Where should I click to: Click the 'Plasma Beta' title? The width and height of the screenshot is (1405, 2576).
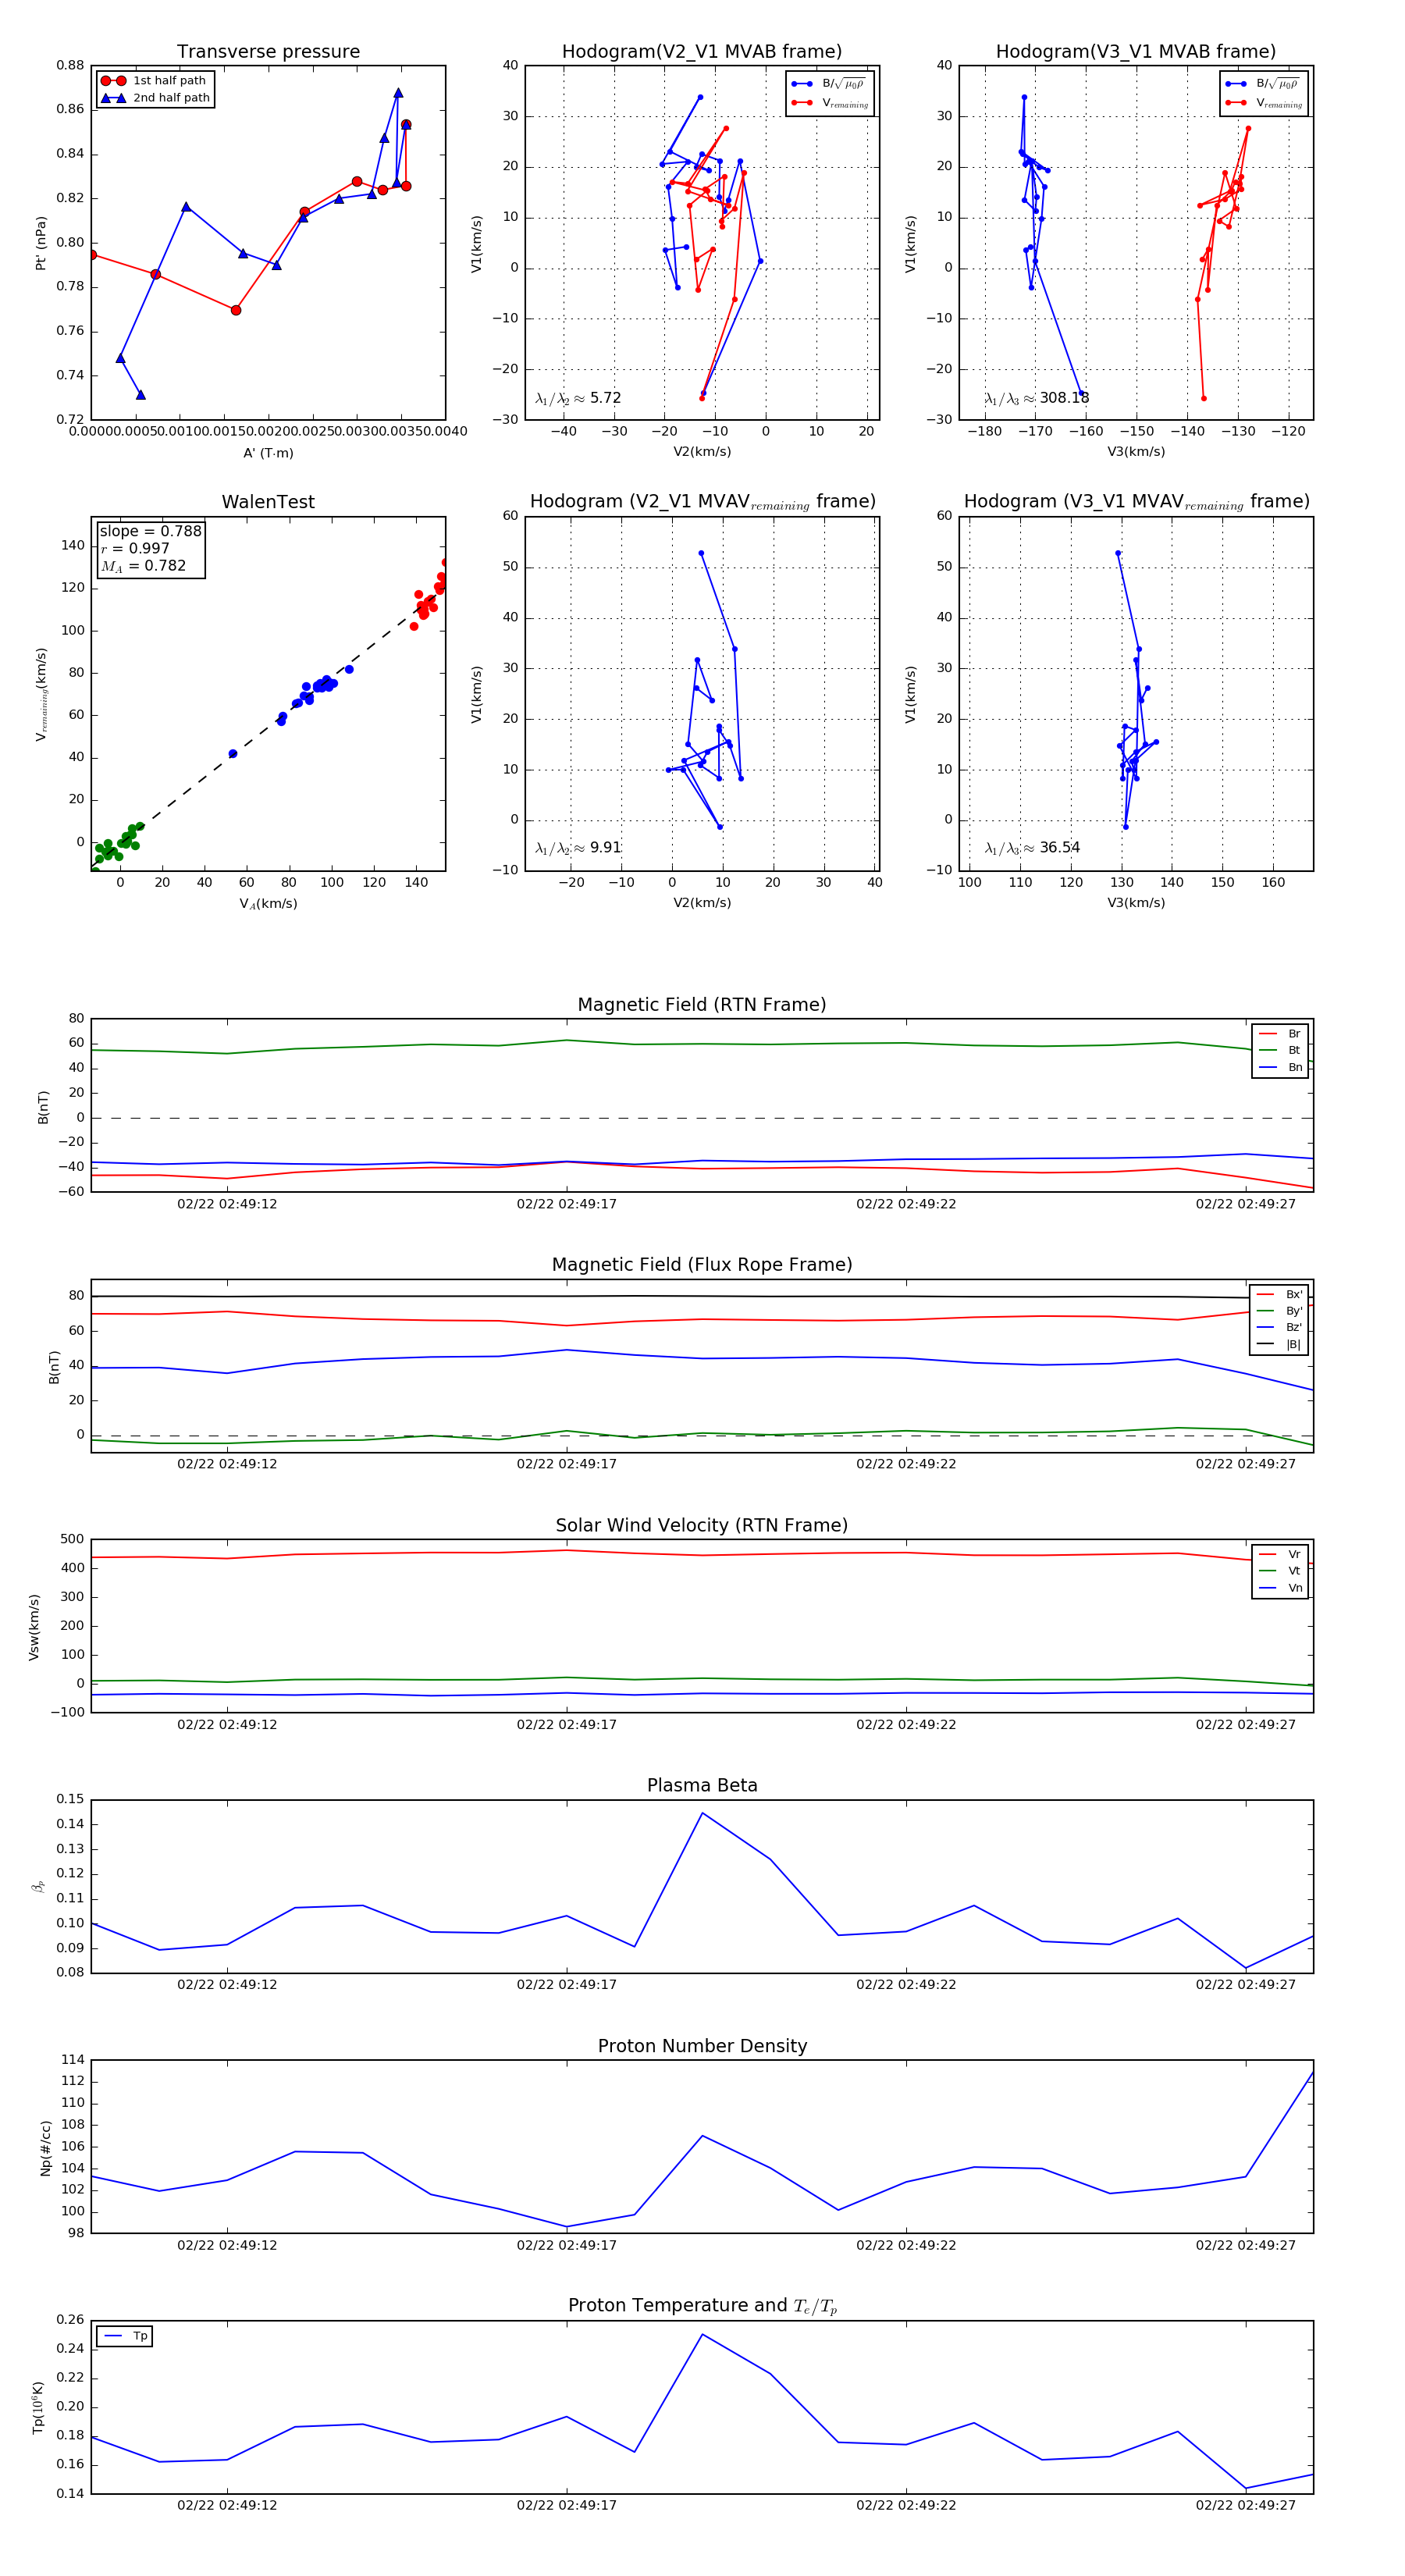(x=702, y=1786)
